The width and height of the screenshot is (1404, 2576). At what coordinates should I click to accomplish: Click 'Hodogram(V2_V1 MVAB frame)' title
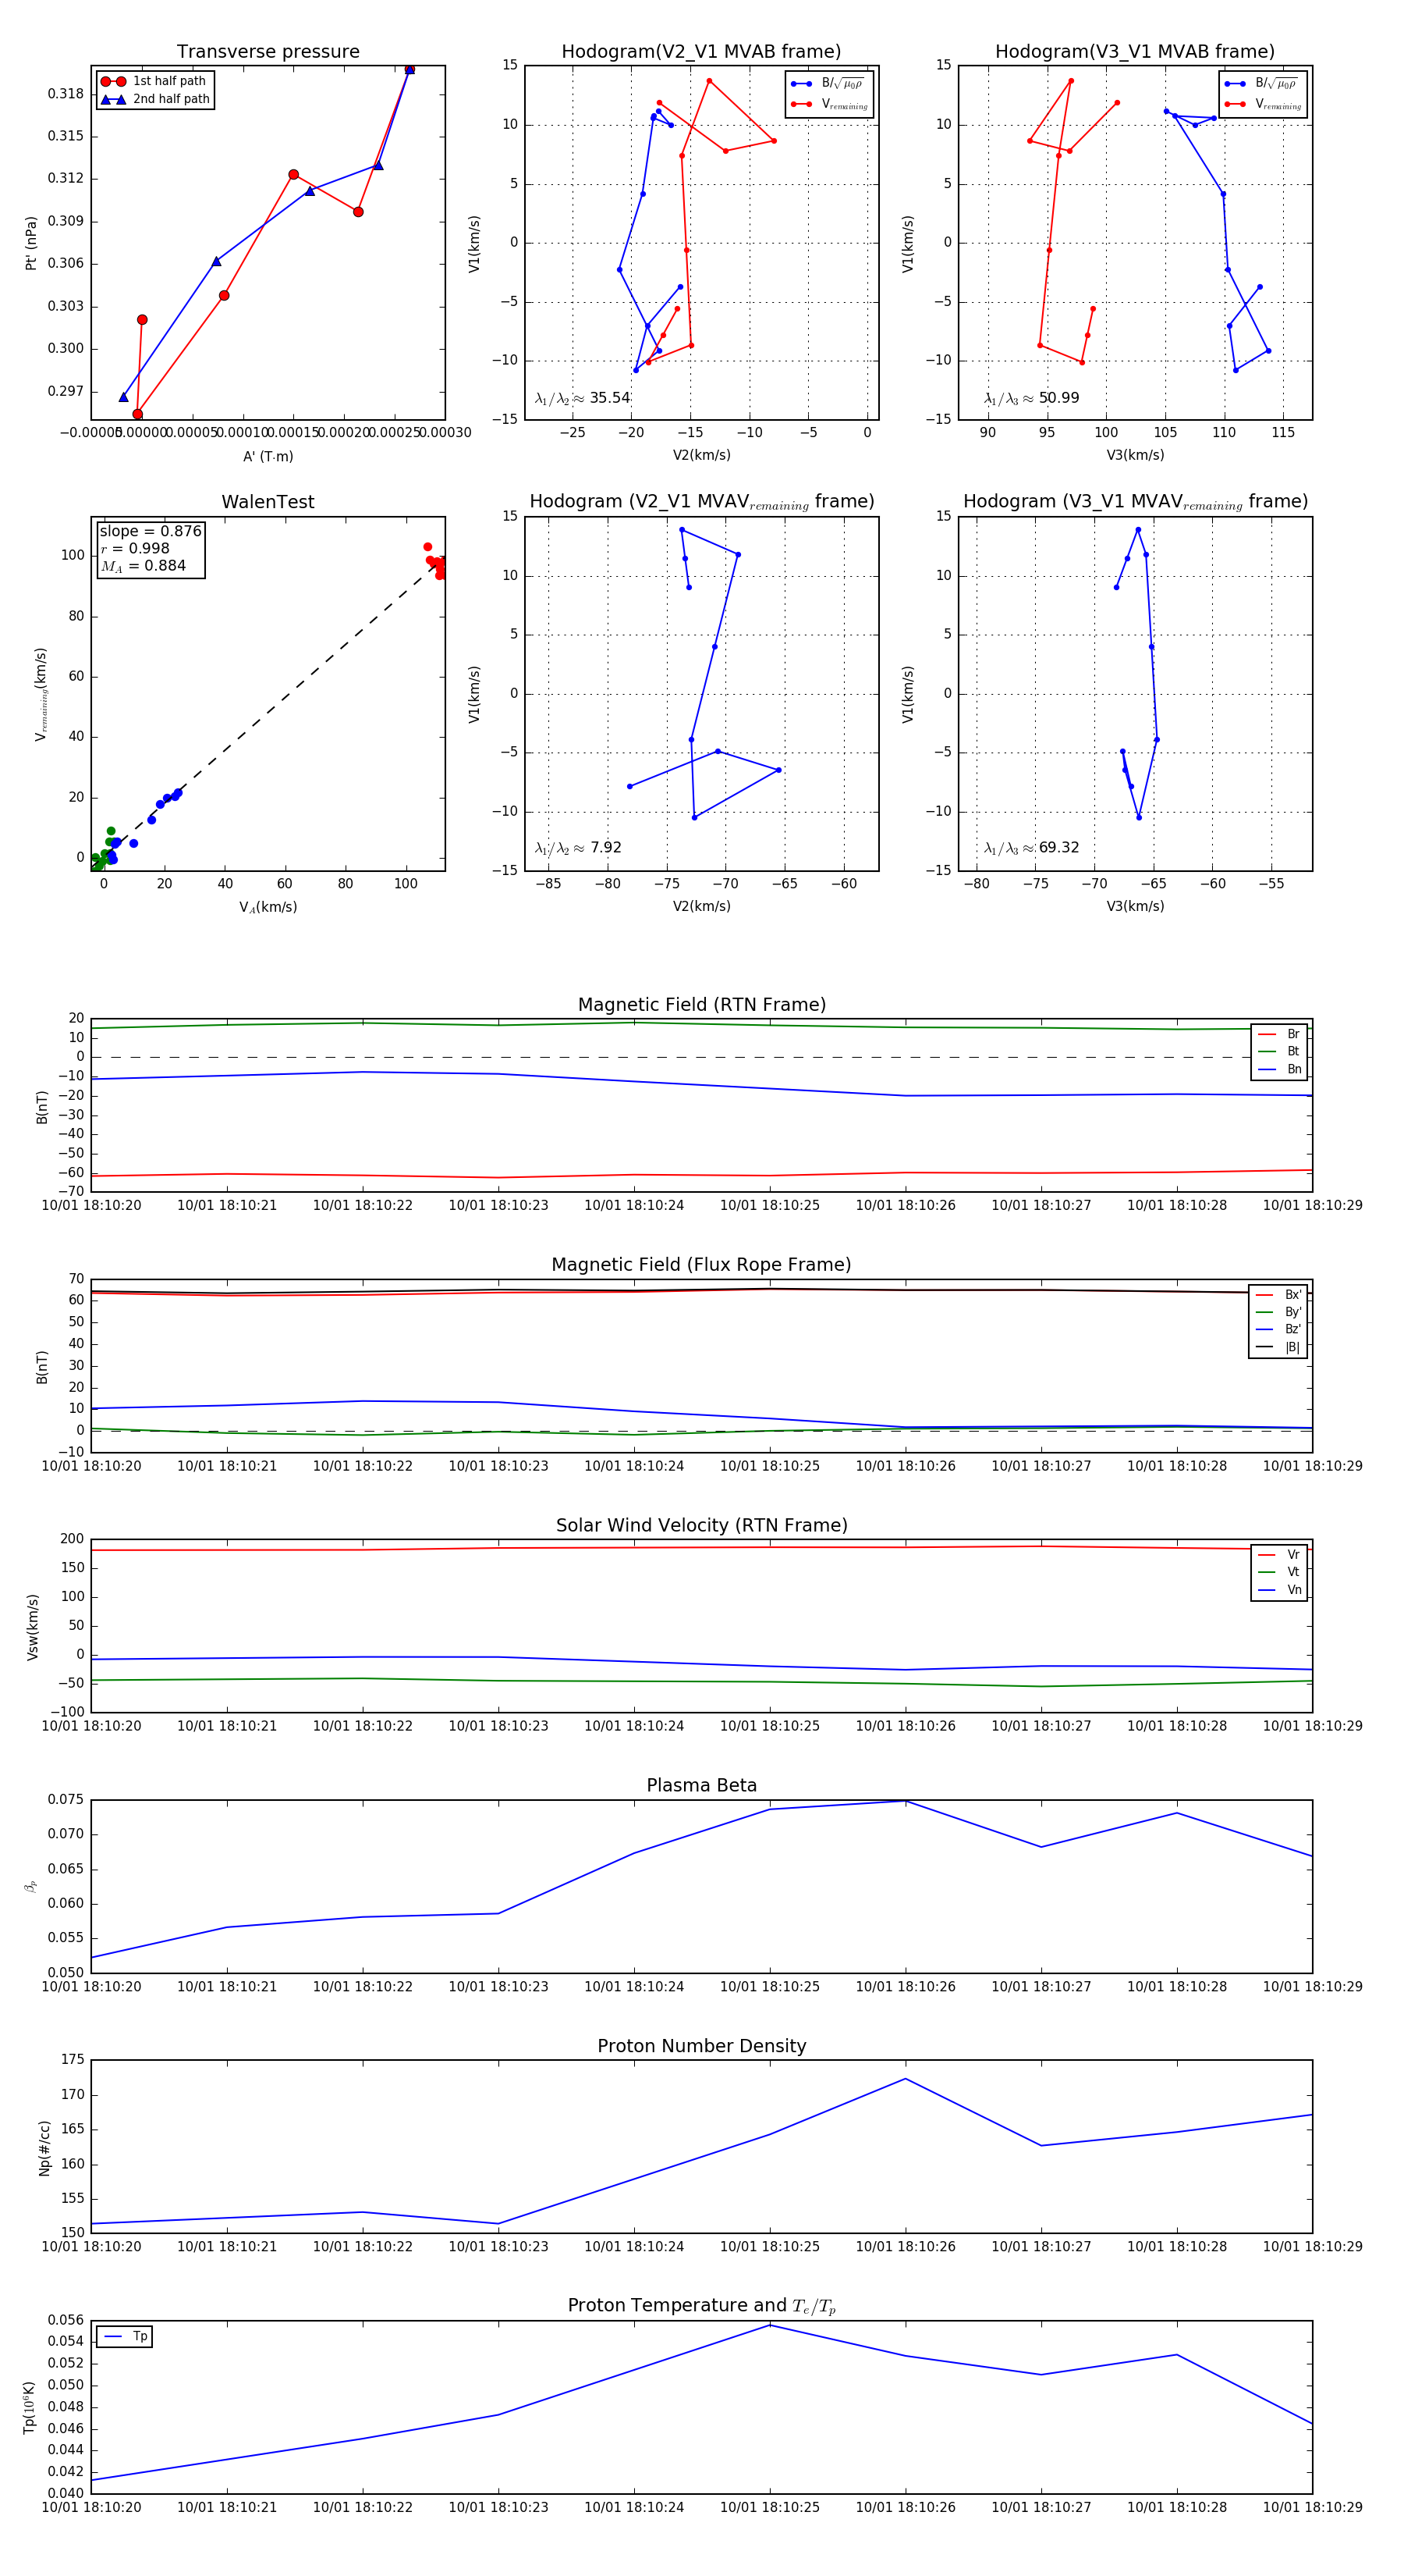[701, 52]
